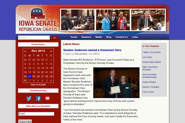
Task: Click the Iowa Senate Republican Caucus title
Action: 38,26
